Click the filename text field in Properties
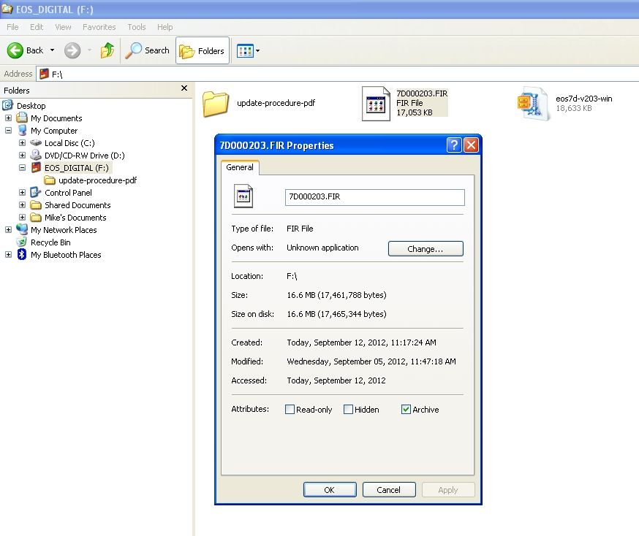Viewport: 639px width, 536px height. 374,197
